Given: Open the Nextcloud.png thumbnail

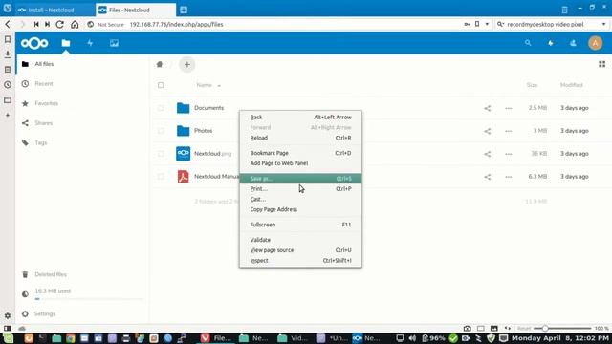Looking at the screenshot, I should click(183, 153).
